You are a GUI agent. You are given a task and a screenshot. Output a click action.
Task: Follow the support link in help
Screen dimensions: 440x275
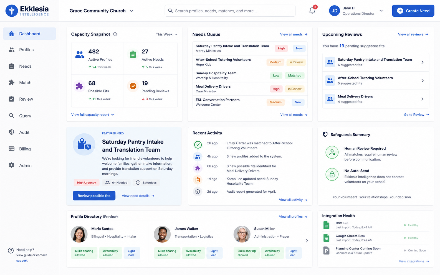[x=22, y=261]
